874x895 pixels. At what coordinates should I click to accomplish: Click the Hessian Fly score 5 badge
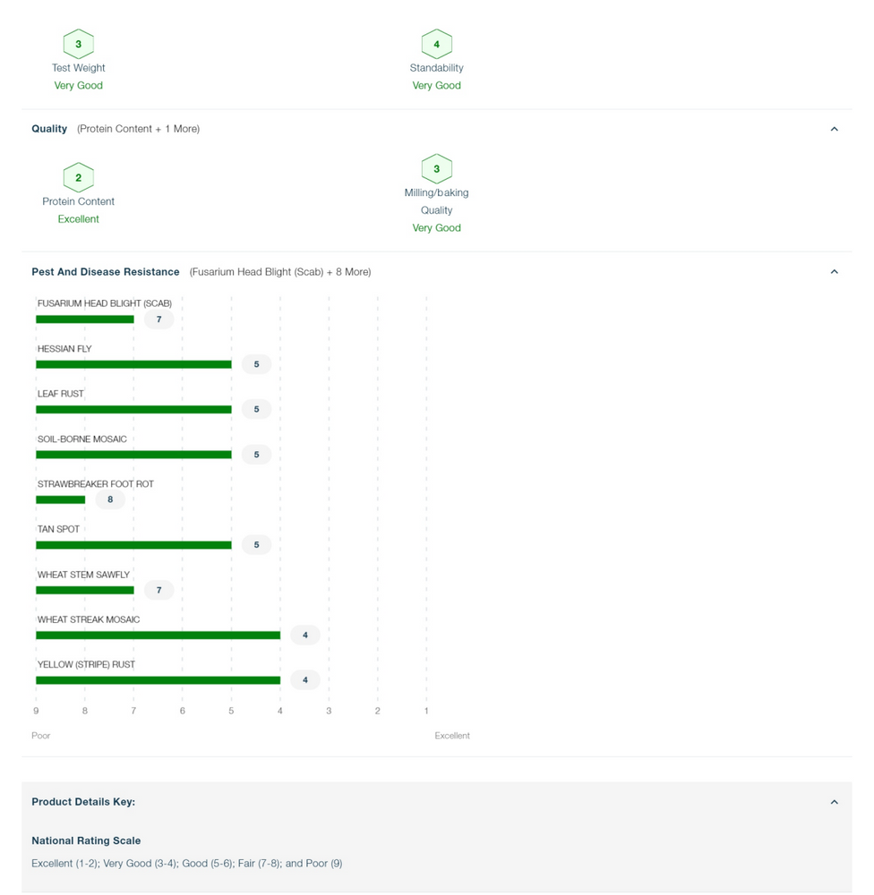coord(256,364)
